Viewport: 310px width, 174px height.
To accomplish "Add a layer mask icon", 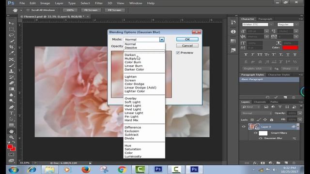I will [263, 163].
